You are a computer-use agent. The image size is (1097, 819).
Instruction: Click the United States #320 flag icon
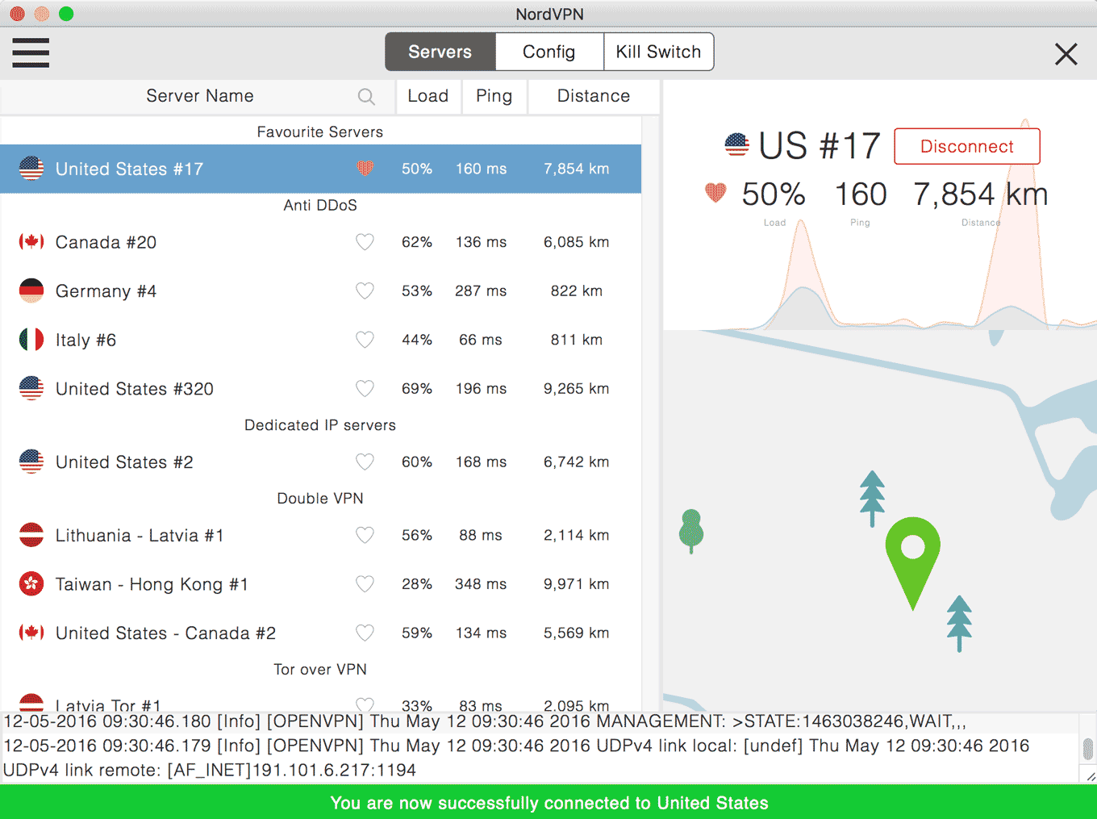(x=31, y=388)
